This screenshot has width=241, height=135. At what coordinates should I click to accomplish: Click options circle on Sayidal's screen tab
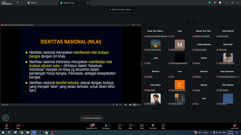coord(87,3)
